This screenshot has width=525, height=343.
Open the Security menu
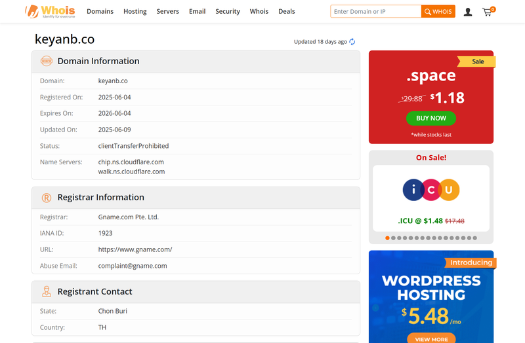tap(228, 11)
